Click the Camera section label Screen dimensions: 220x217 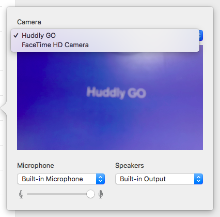pyautogui.click(x=29, y=22)
